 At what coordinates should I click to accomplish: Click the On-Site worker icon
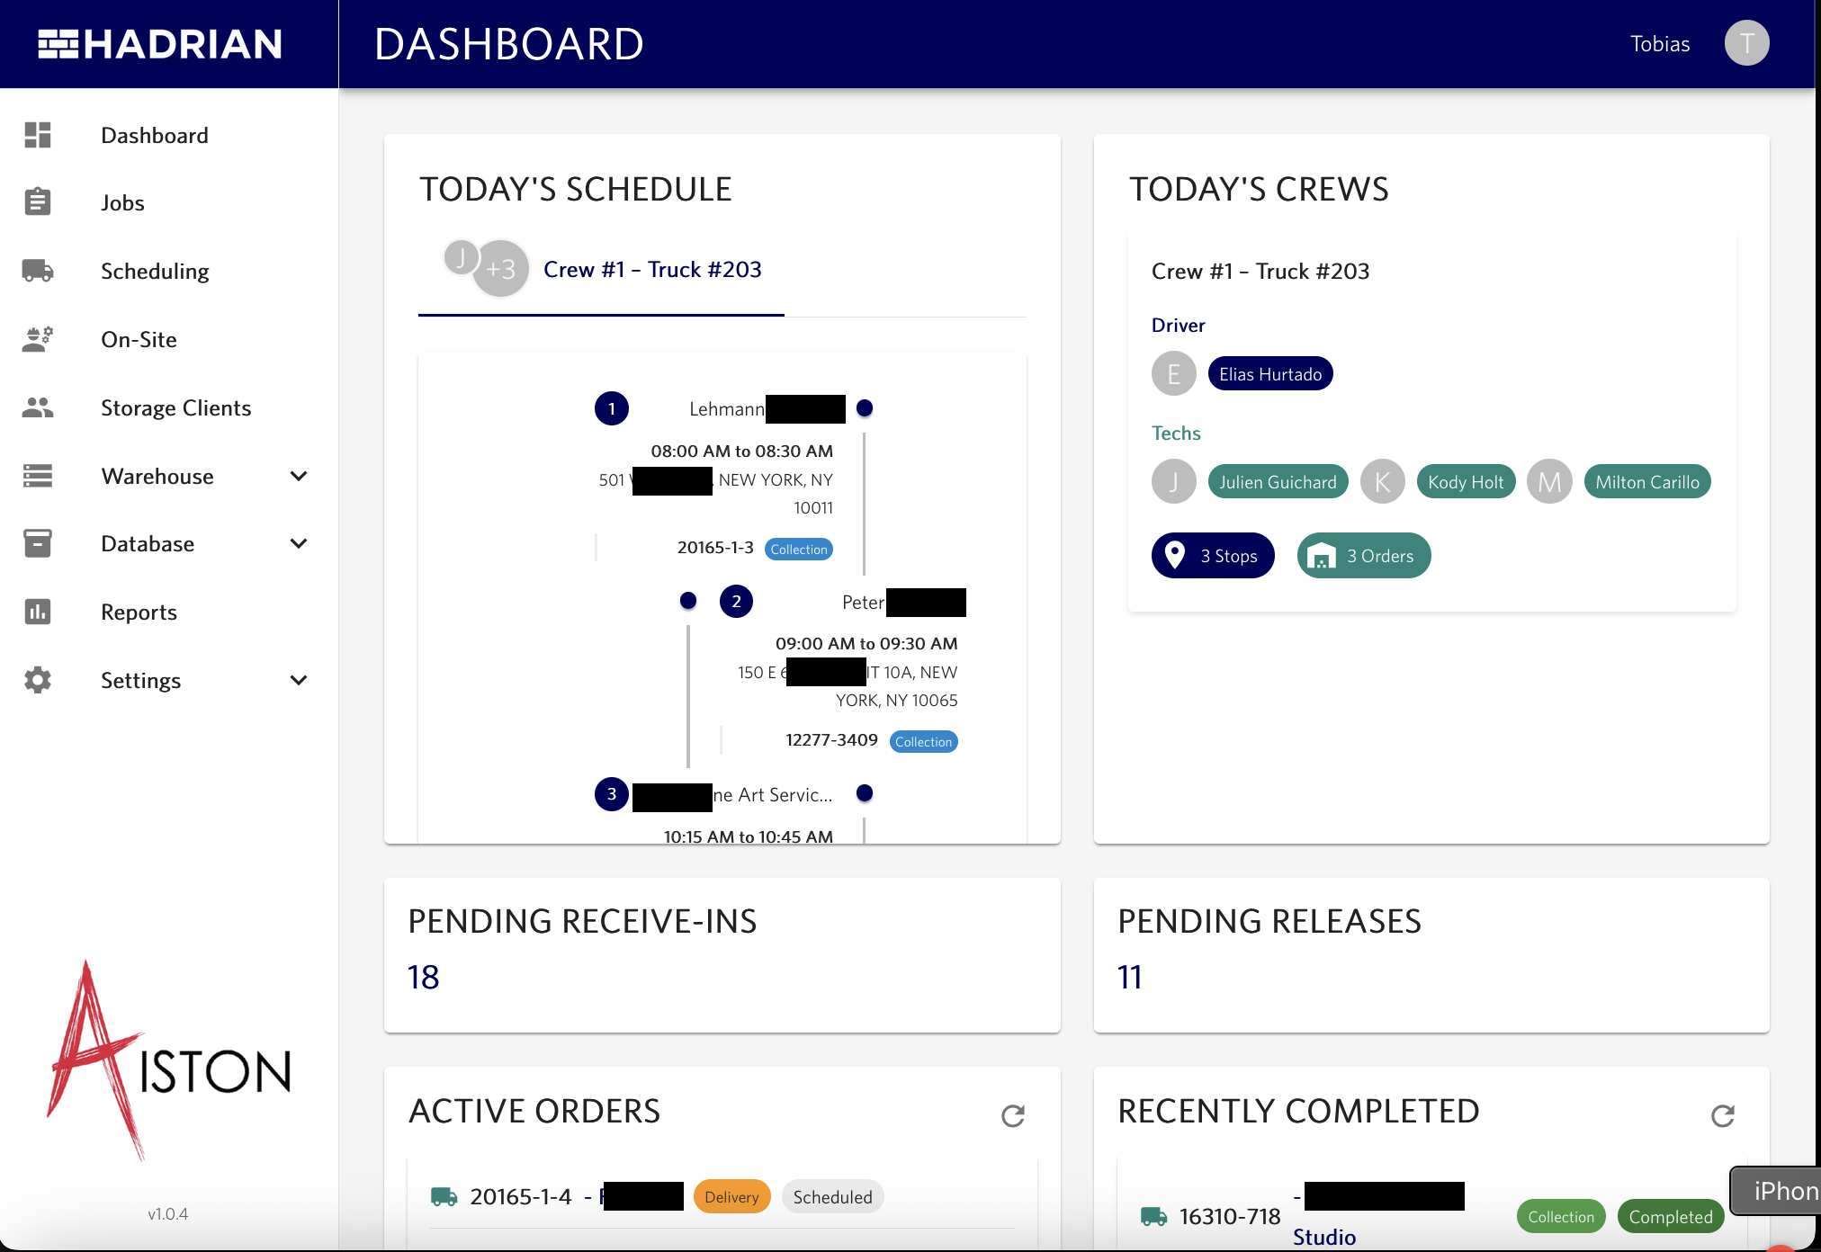click(38, 339)
